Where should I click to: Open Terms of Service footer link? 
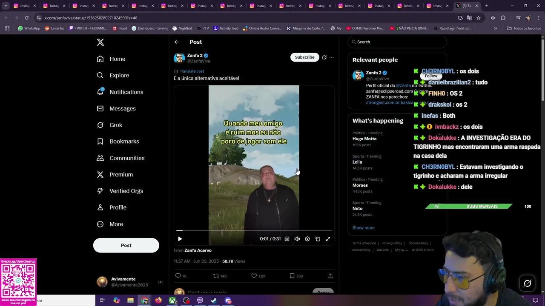(x=364, y=244)
